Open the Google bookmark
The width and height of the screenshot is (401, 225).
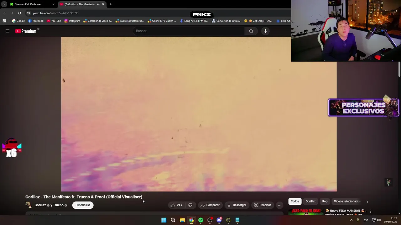click(x=18, y=21)
